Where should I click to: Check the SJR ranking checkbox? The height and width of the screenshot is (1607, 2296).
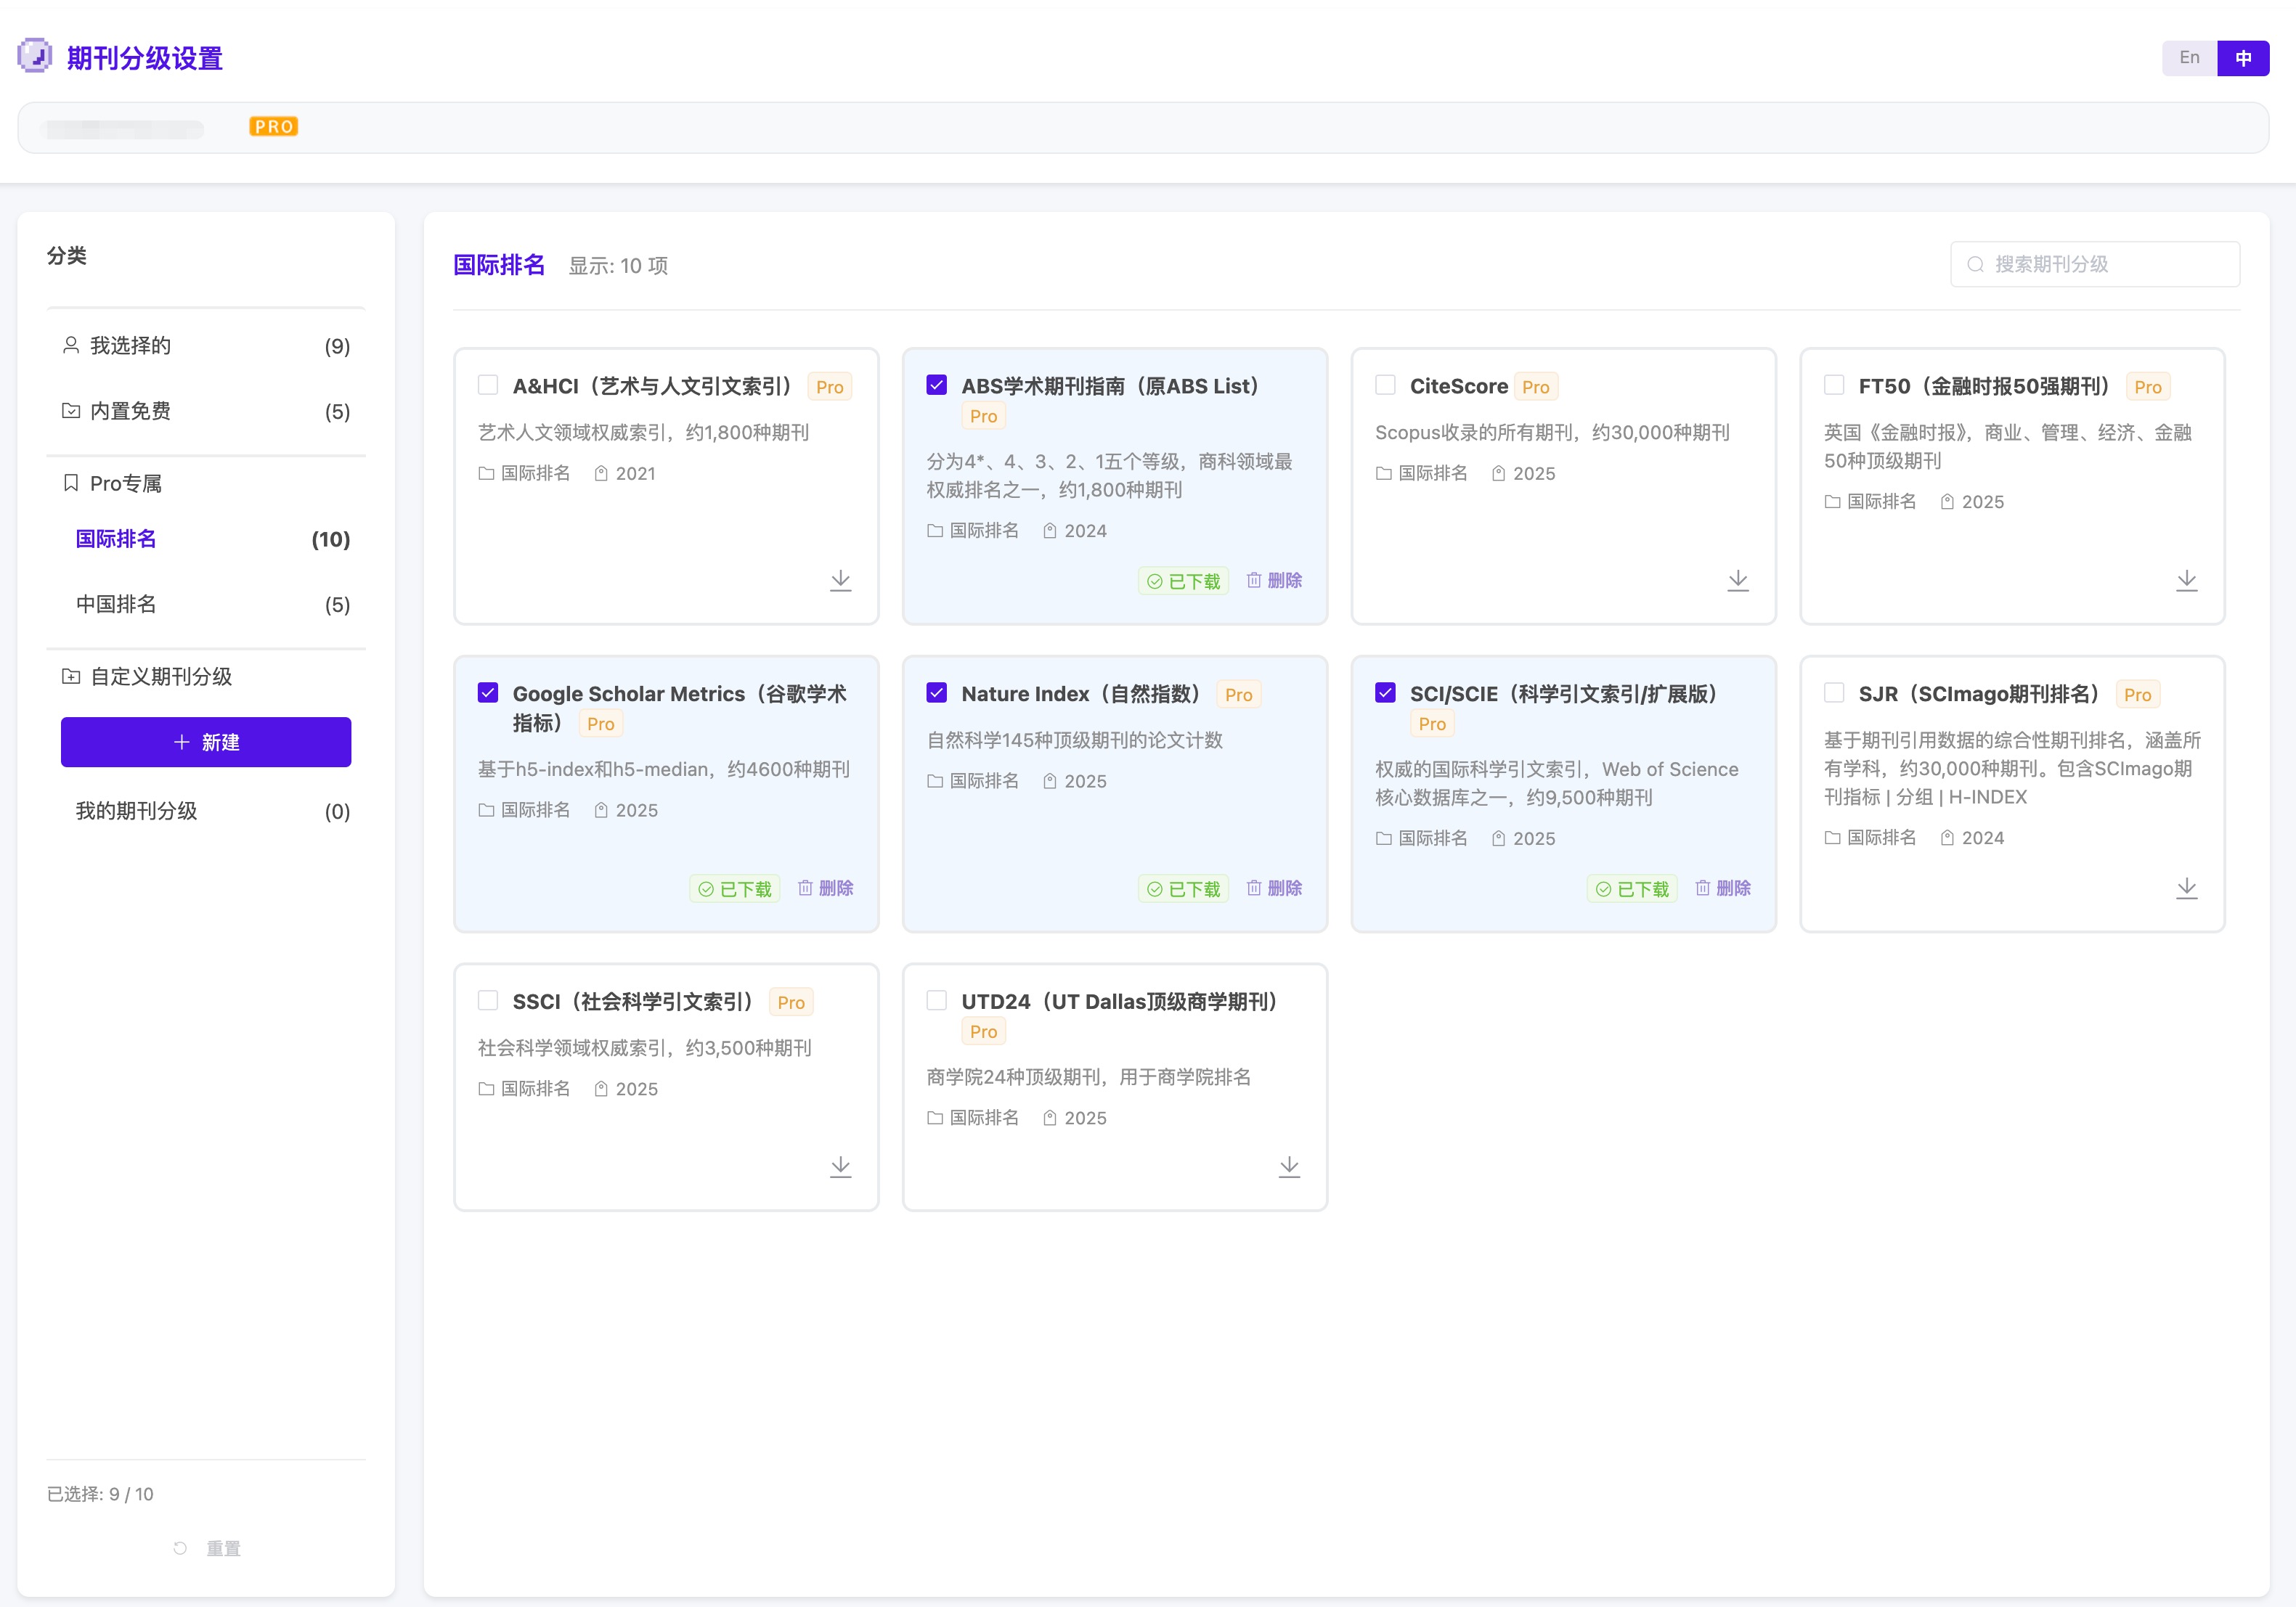point(1833,692)
